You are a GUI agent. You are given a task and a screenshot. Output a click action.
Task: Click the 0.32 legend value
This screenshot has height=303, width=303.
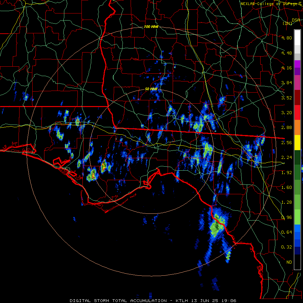pyautogui.click(x=287, y=247)
